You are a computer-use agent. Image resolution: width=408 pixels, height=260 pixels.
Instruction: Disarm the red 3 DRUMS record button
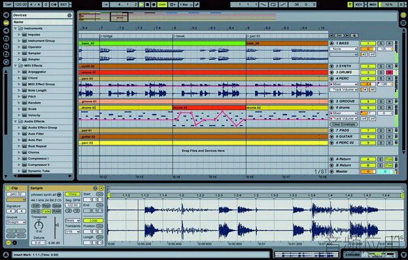[389, 73]
